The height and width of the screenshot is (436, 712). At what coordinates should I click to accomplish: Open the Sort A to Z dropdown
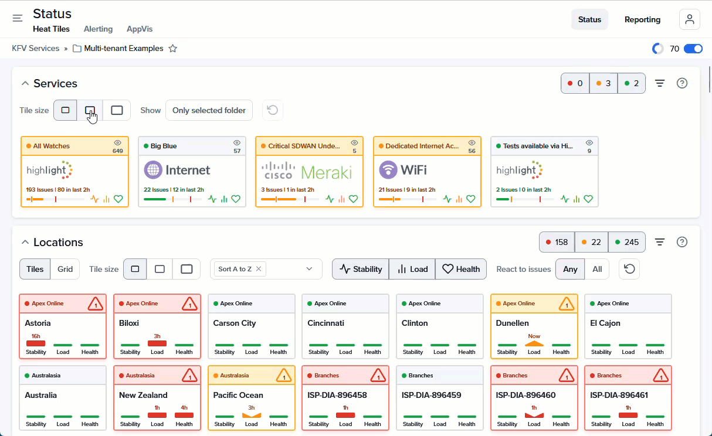(309, 269)
